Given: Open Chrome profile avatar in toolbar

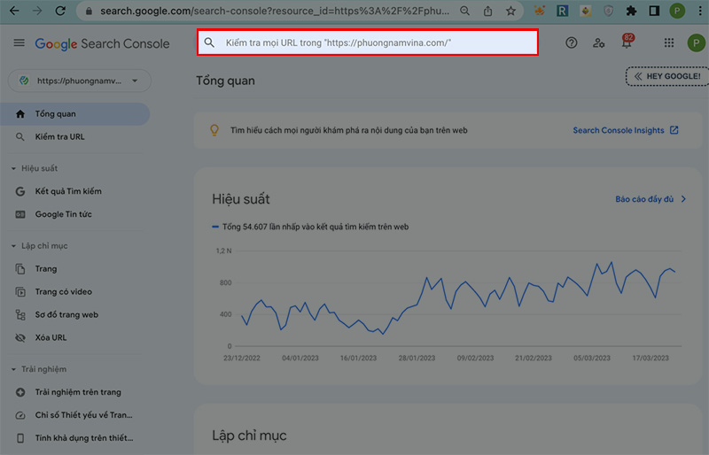Looking at the screenshot, I should [x=677, y=11].
